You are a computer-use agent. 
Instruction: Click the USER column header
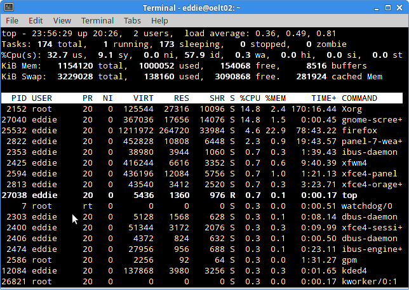click(42, 98)
